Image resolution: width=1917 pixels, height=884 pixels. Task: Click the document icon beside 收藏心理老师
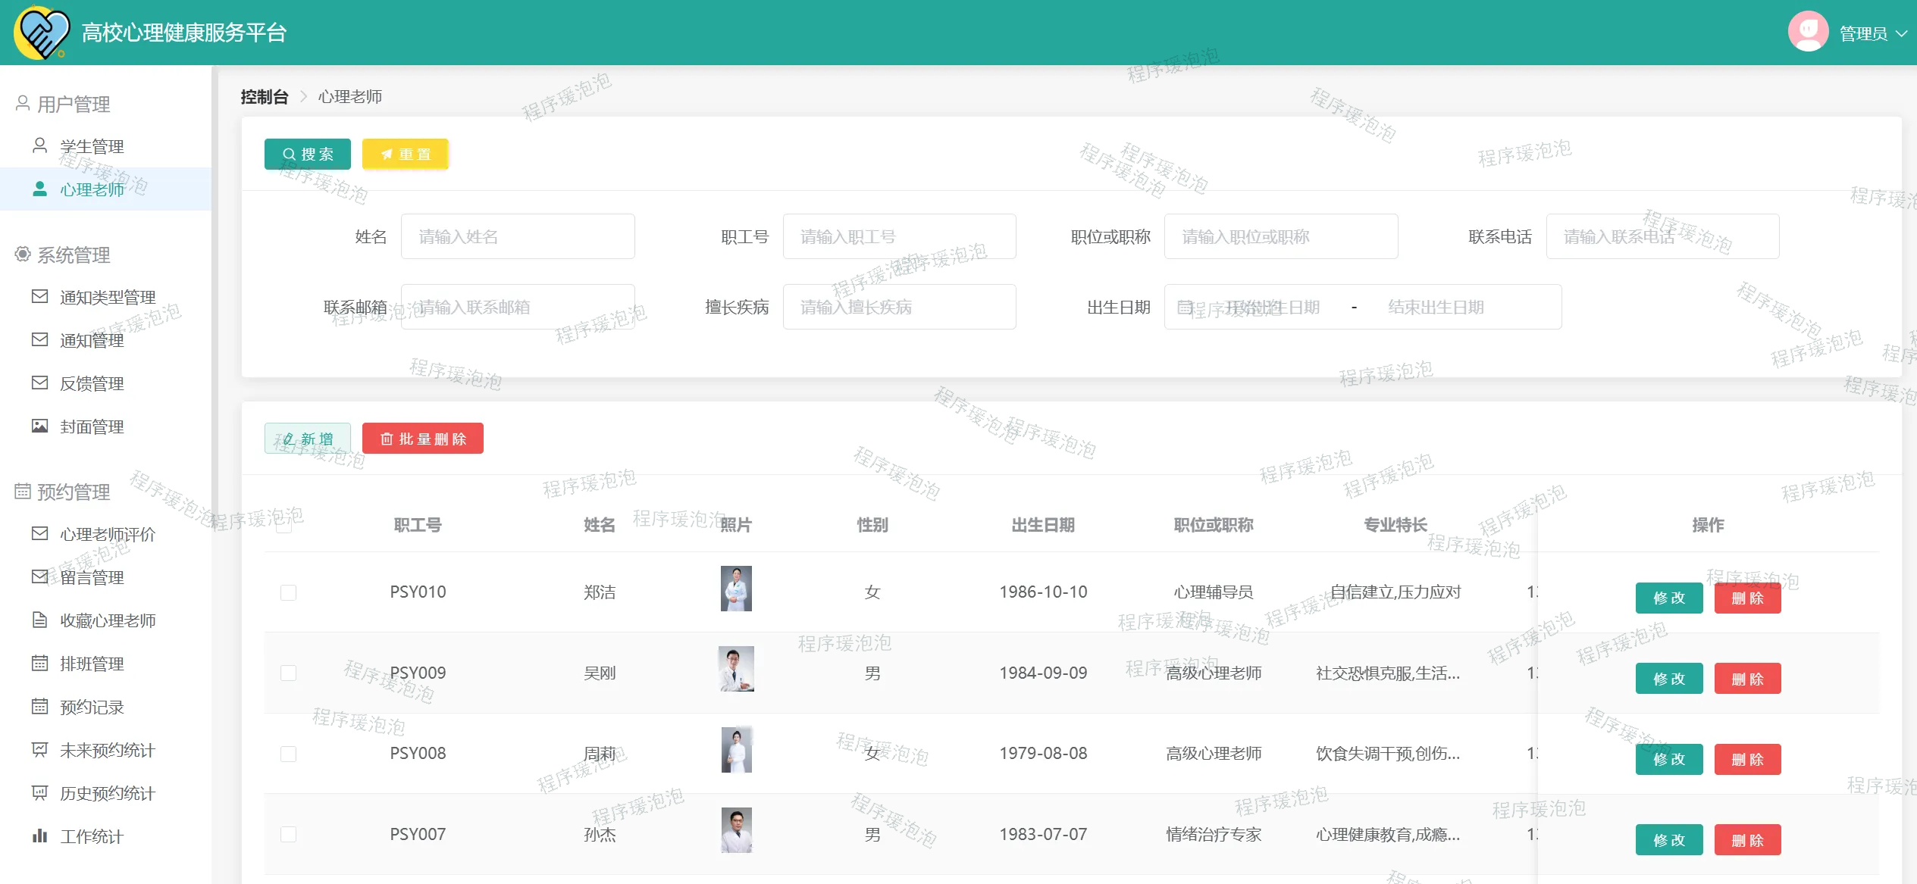point(39,620)
